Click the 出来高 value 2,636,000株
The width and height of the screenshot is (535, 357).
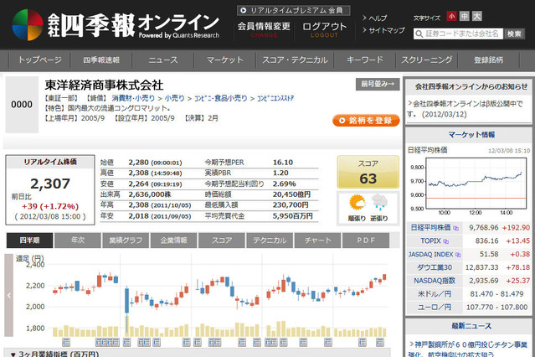point(149,194)
